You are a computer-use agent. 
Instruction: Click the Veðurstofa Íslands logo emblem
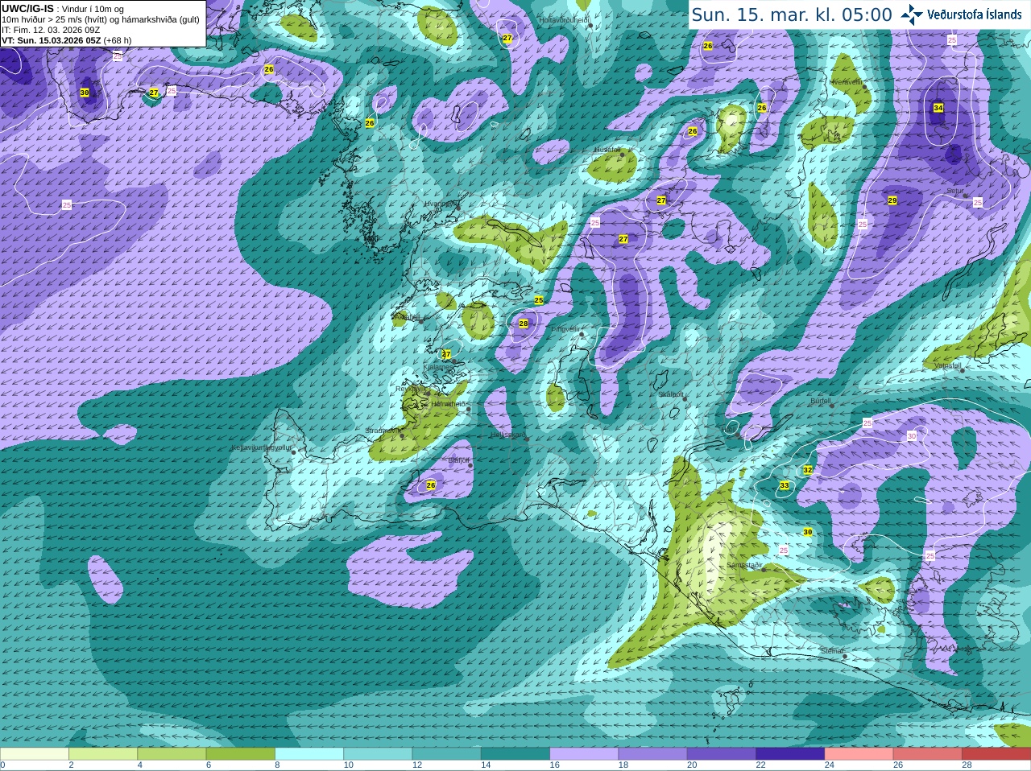911,14
